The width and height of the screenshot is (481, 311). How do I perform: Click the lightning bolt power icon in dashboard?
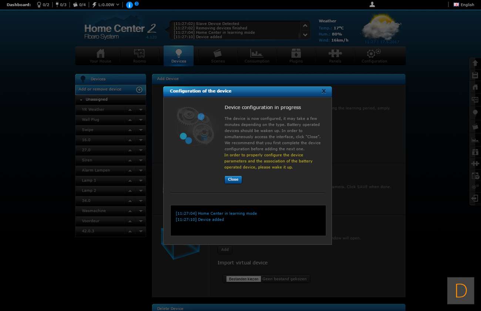(94, 5)
